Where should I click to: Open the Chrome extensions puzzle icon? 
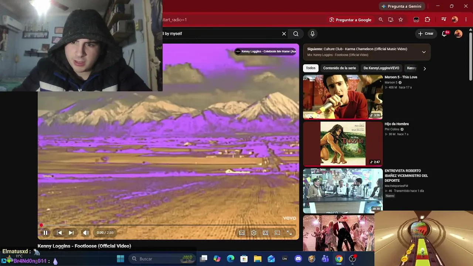pyautogui.click(x=428, y=20)
